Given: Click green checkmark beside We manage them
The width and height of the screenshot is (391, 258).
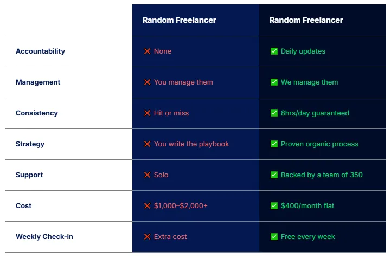Looking at the screenshot, I should tap(274, 82).
